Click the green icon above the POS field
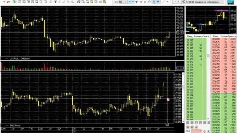 click(192, 127)
